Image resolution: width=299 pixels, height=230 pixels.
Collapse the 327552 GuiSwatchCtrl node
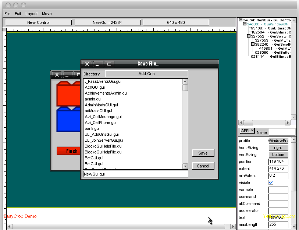pyautogui.click(x=249, y=36)
